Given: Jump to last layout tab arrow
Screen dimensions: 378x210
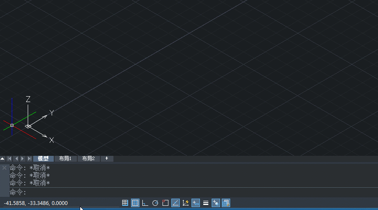Looking at the screenshot, I should point(29,158).
